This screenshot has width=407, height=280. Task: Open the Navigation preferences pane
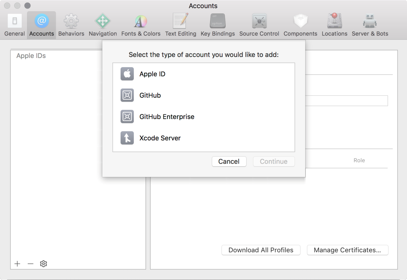coord(103,25)
